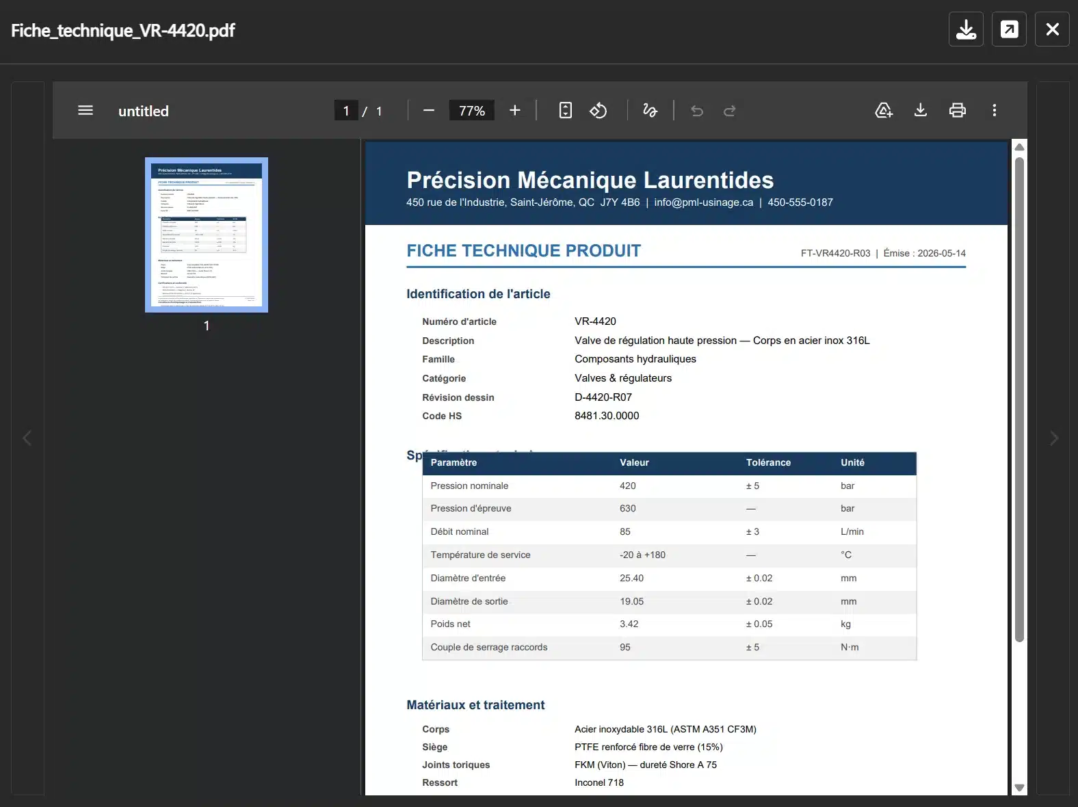
Task: Zoom in with the plus button
Action: click(515, 110)
